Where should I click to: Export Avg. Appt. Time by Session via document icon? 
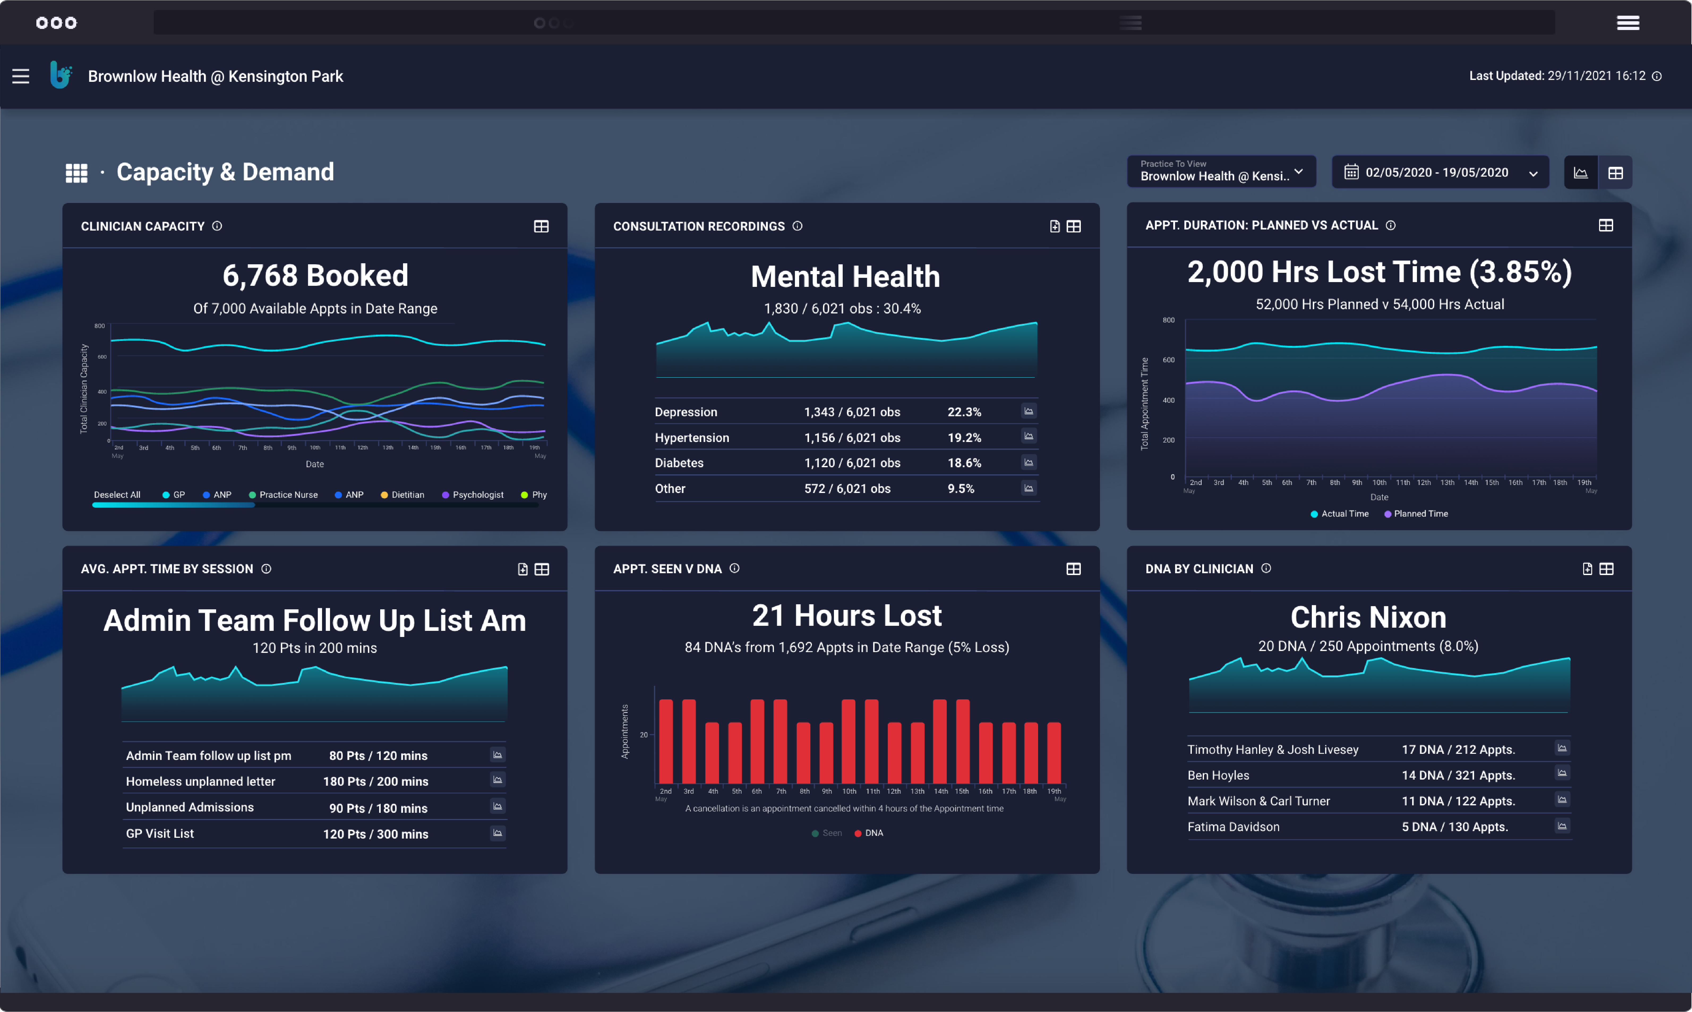pos(523,569)
